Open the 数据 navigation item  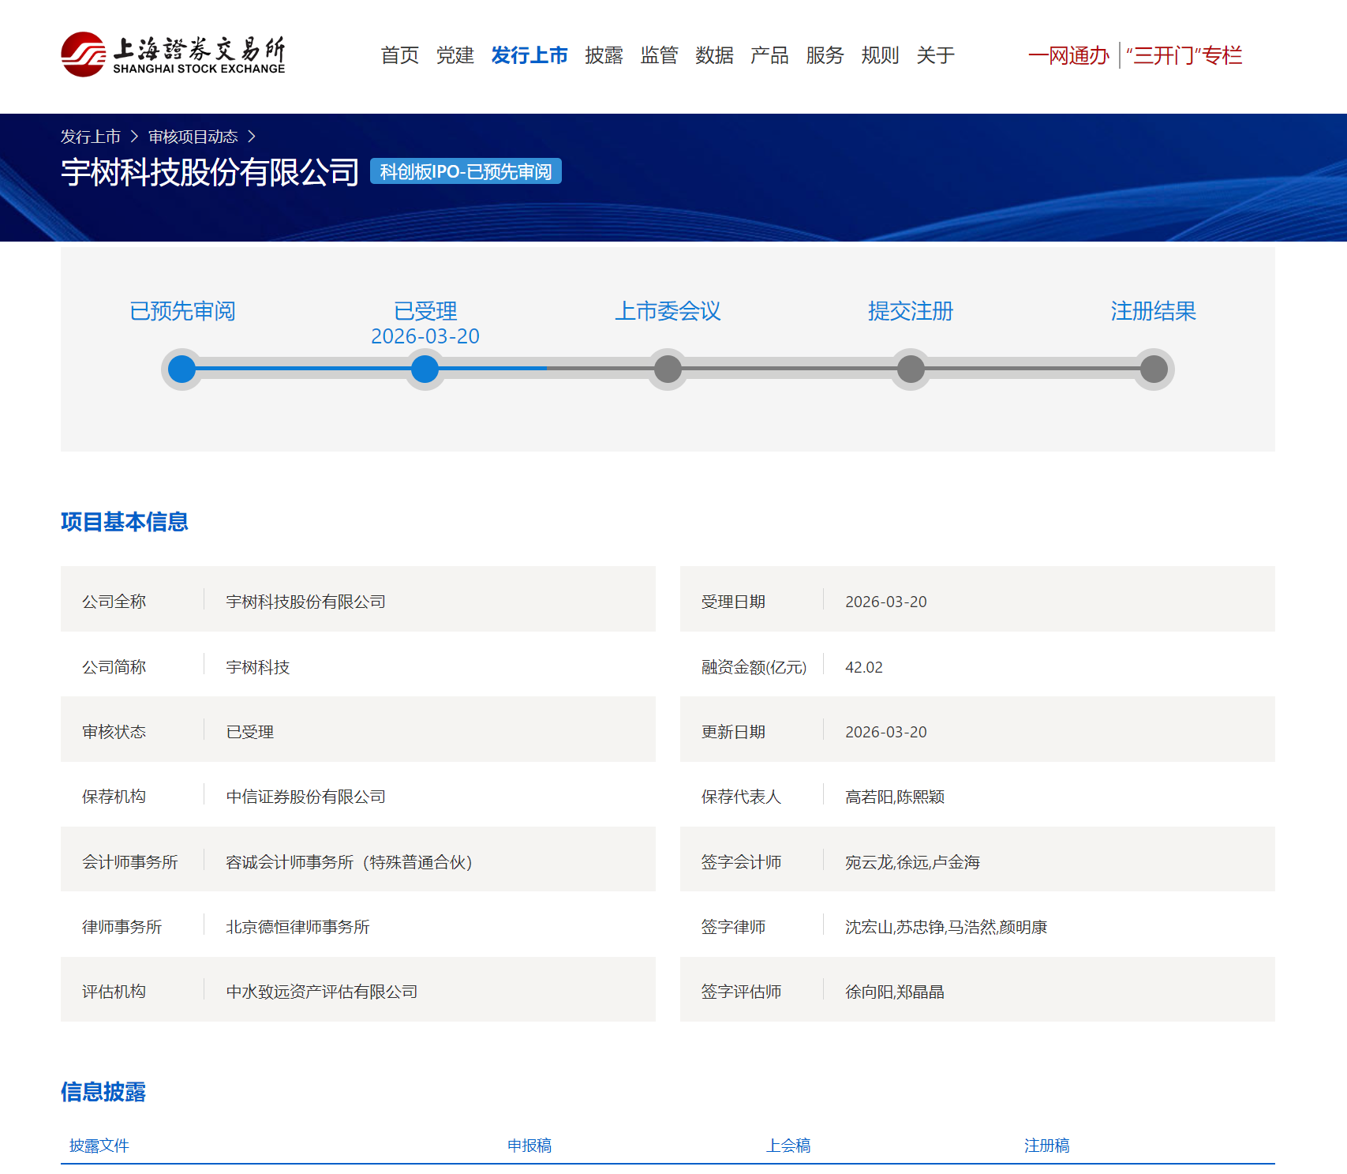(714, 55)
